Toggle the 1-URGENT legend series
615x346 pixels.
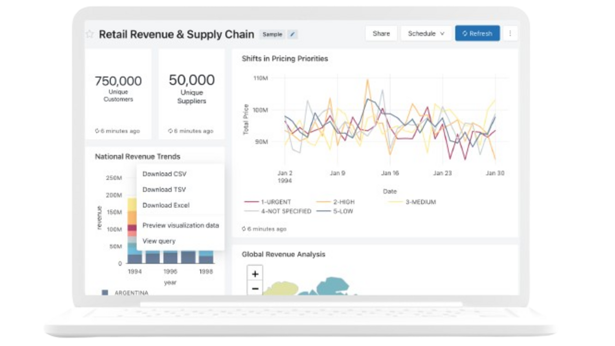[x=268, y=202]
